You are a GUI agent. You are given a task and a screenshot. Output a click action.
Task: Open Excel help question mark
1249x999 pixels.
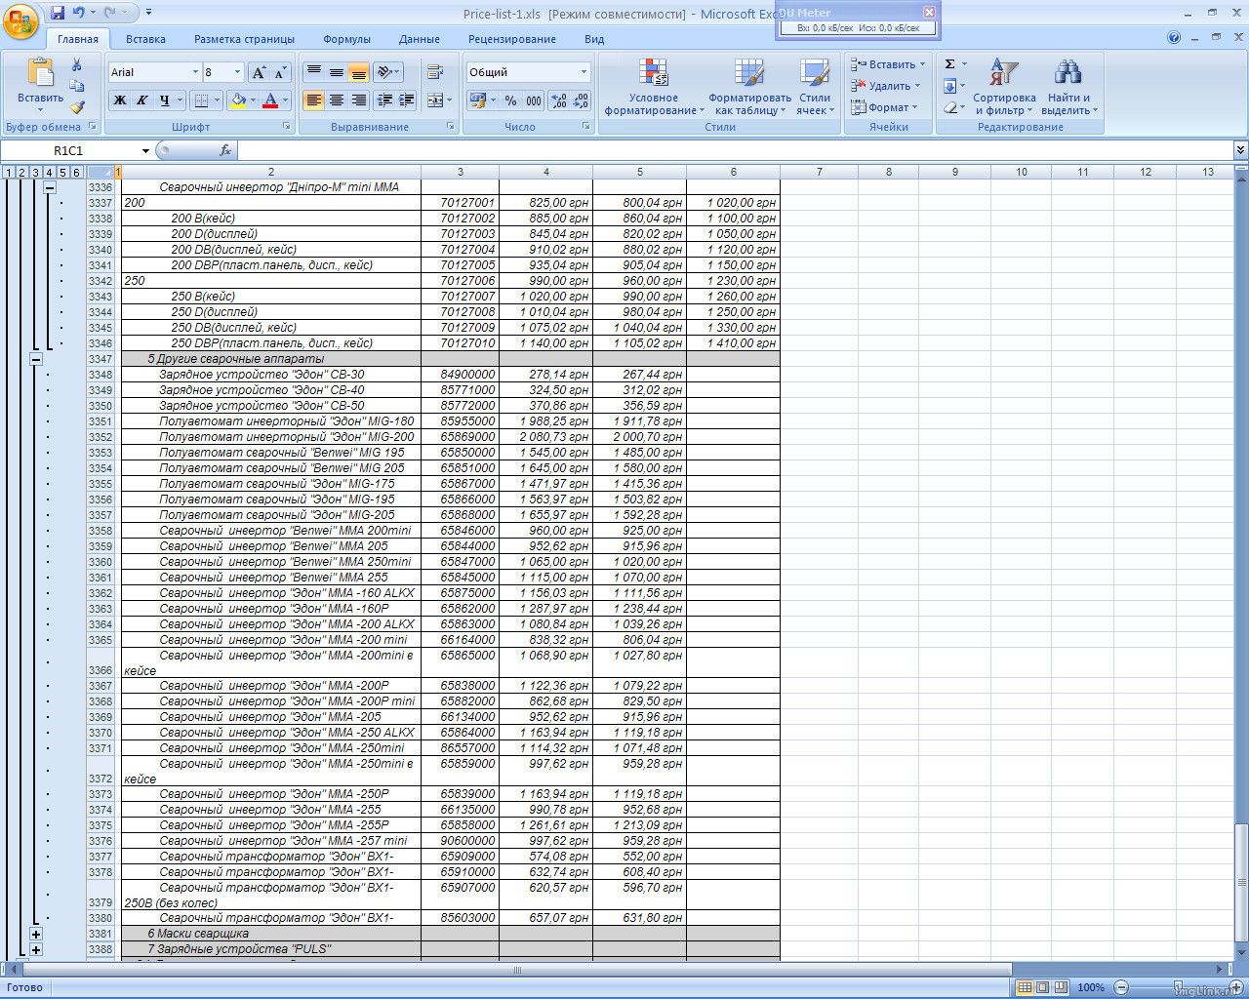1174,39
